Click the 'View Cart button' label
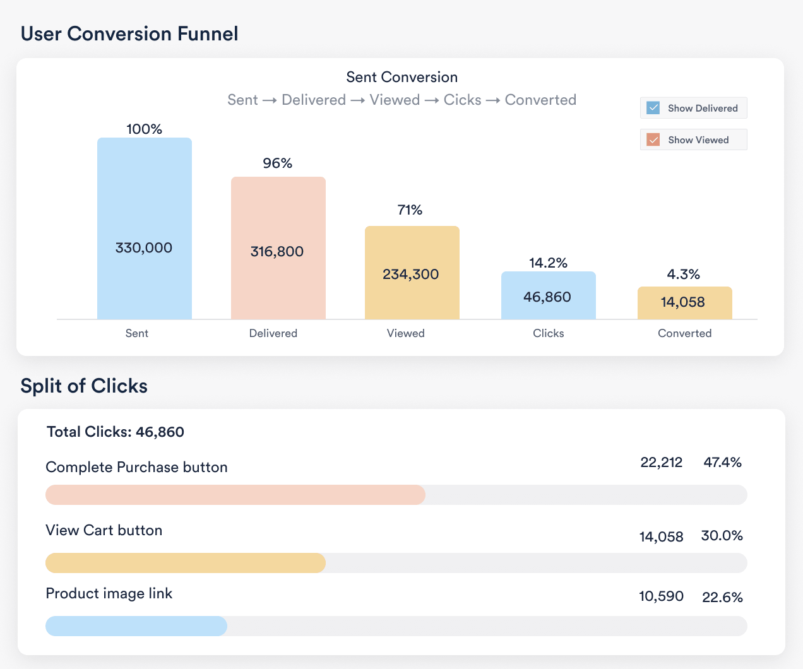 coord(104,530)
